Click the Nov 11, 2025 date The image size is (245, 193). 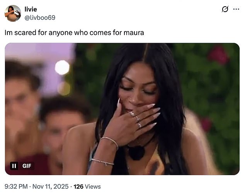51,186
